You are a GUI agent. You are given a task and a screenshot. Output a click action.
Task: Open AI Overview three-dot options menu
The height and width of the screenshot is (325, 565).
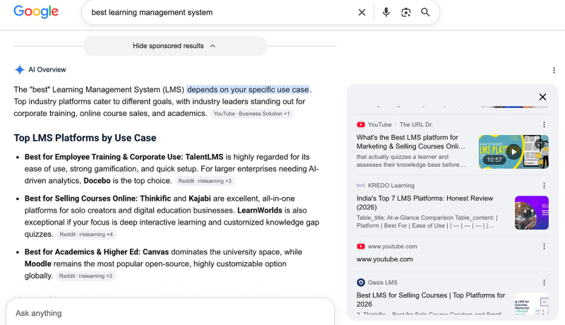click(554, 70)
